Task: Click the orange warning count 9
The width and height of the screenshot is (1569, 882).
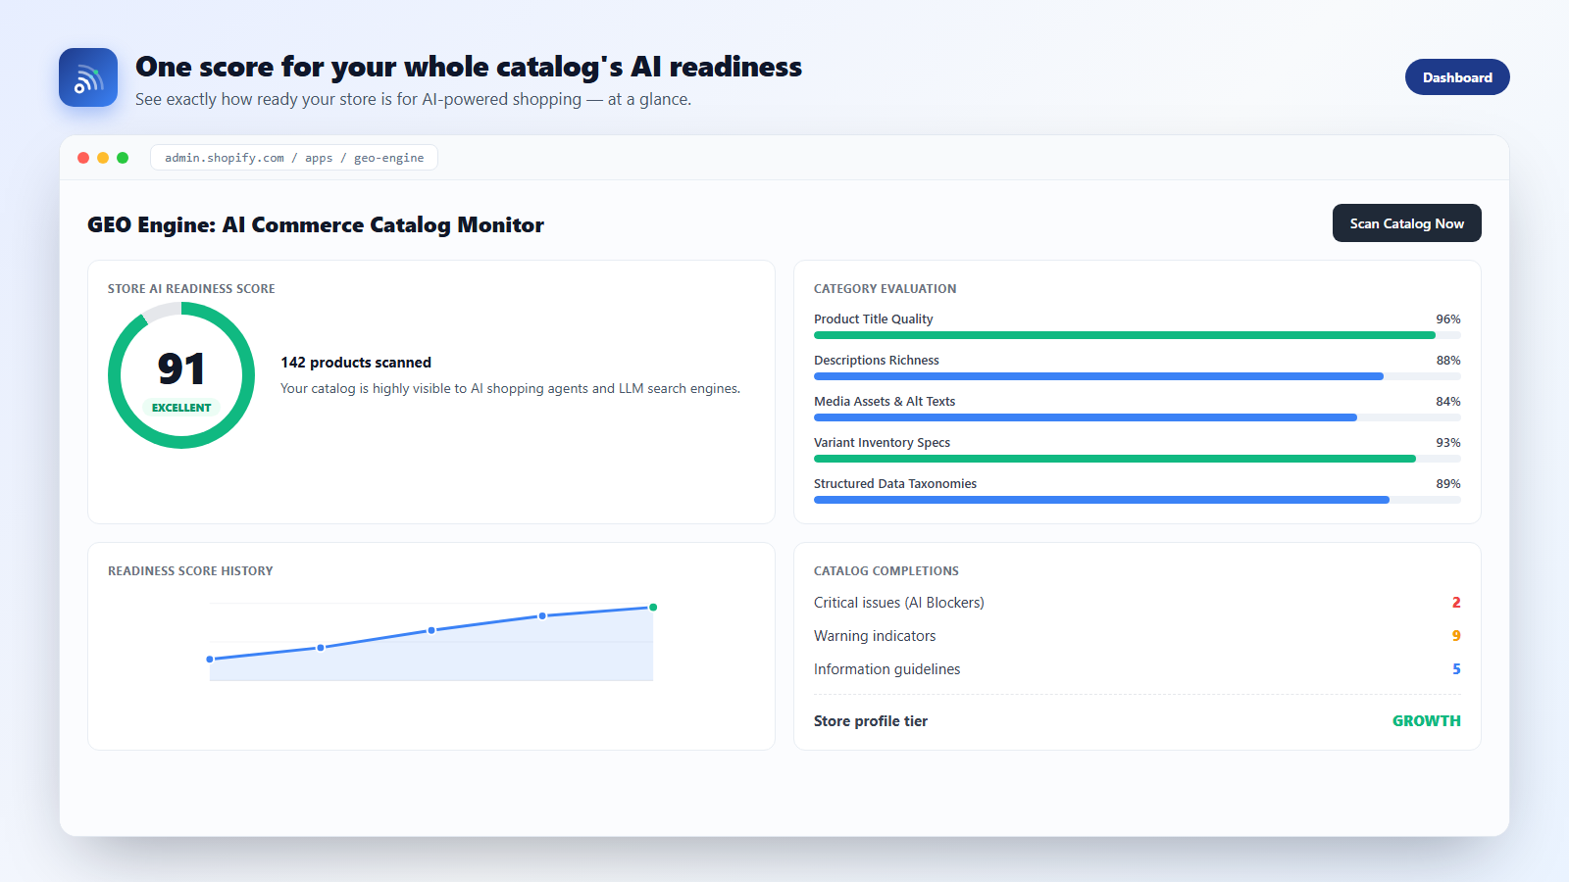Action: (1456, 636)
